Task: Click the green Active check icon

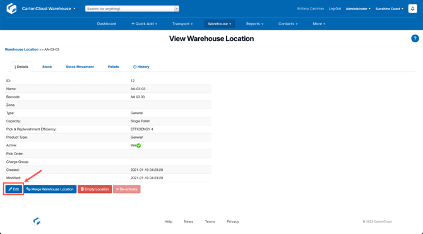Action: 139,146
